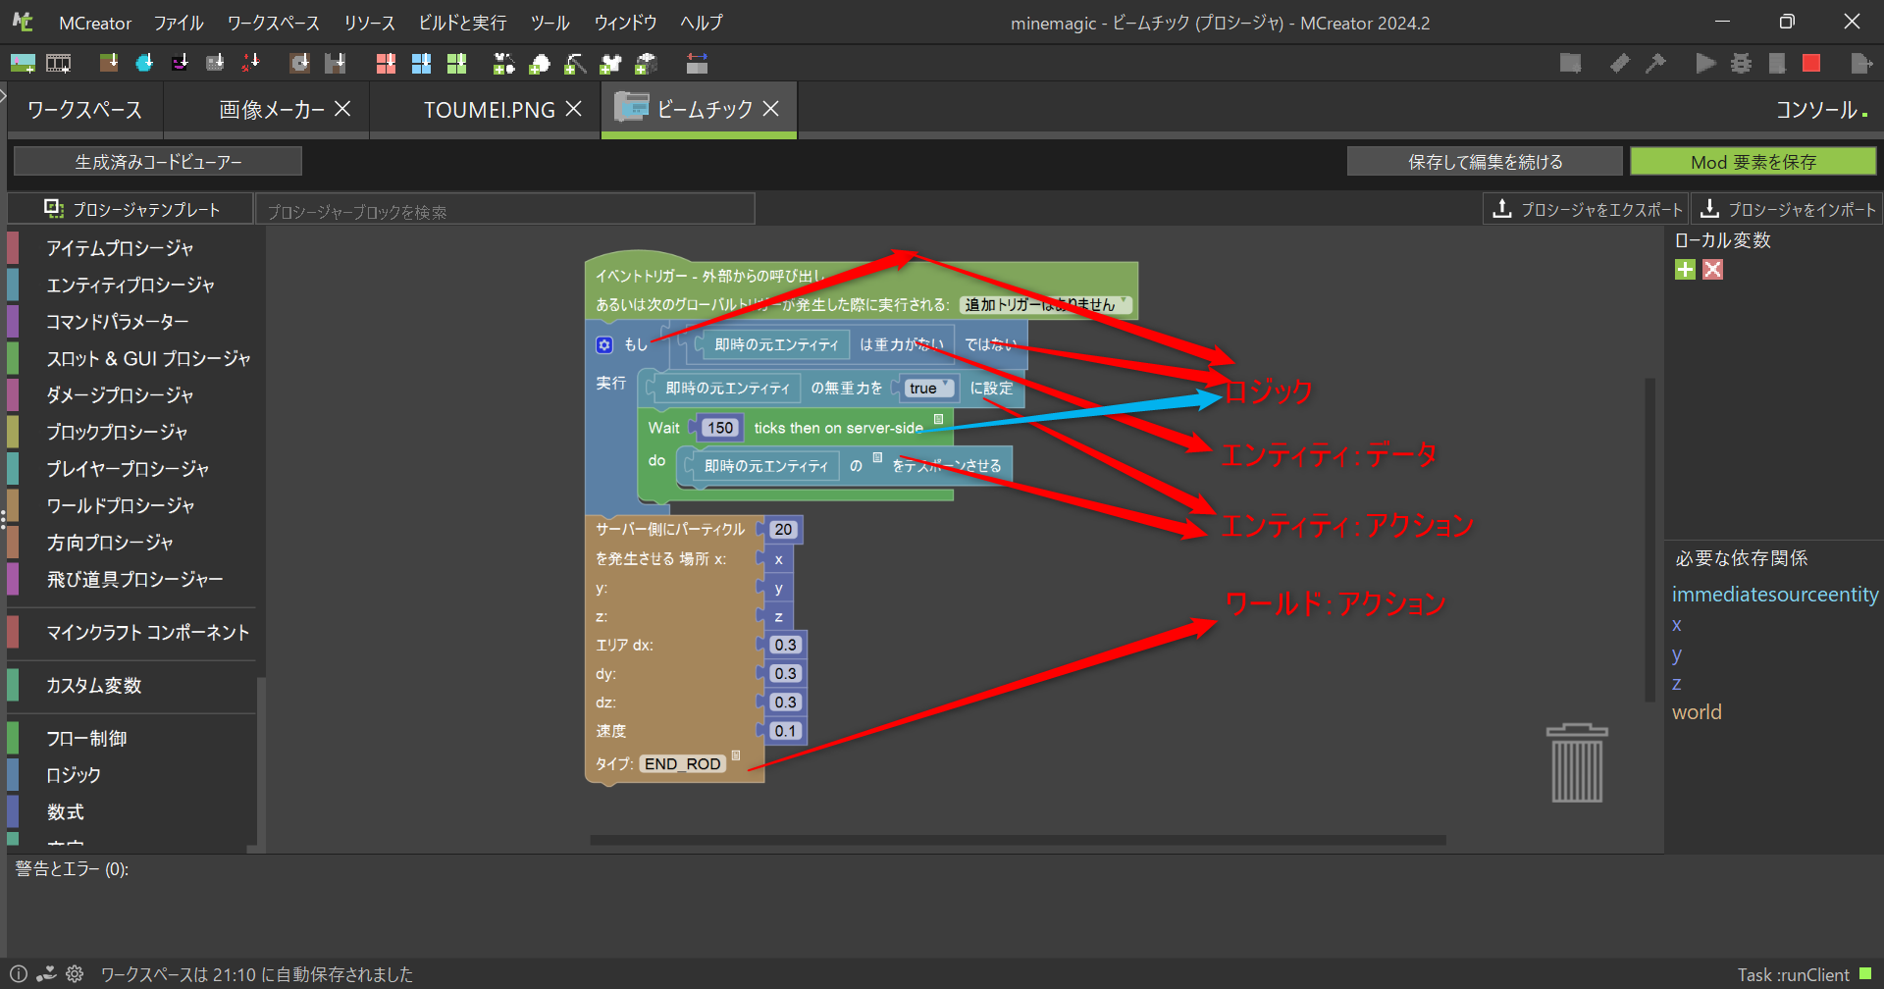Click the Mod 要素を保存 button
This screenshot has height=989, width=1884.
(1753, 162)
